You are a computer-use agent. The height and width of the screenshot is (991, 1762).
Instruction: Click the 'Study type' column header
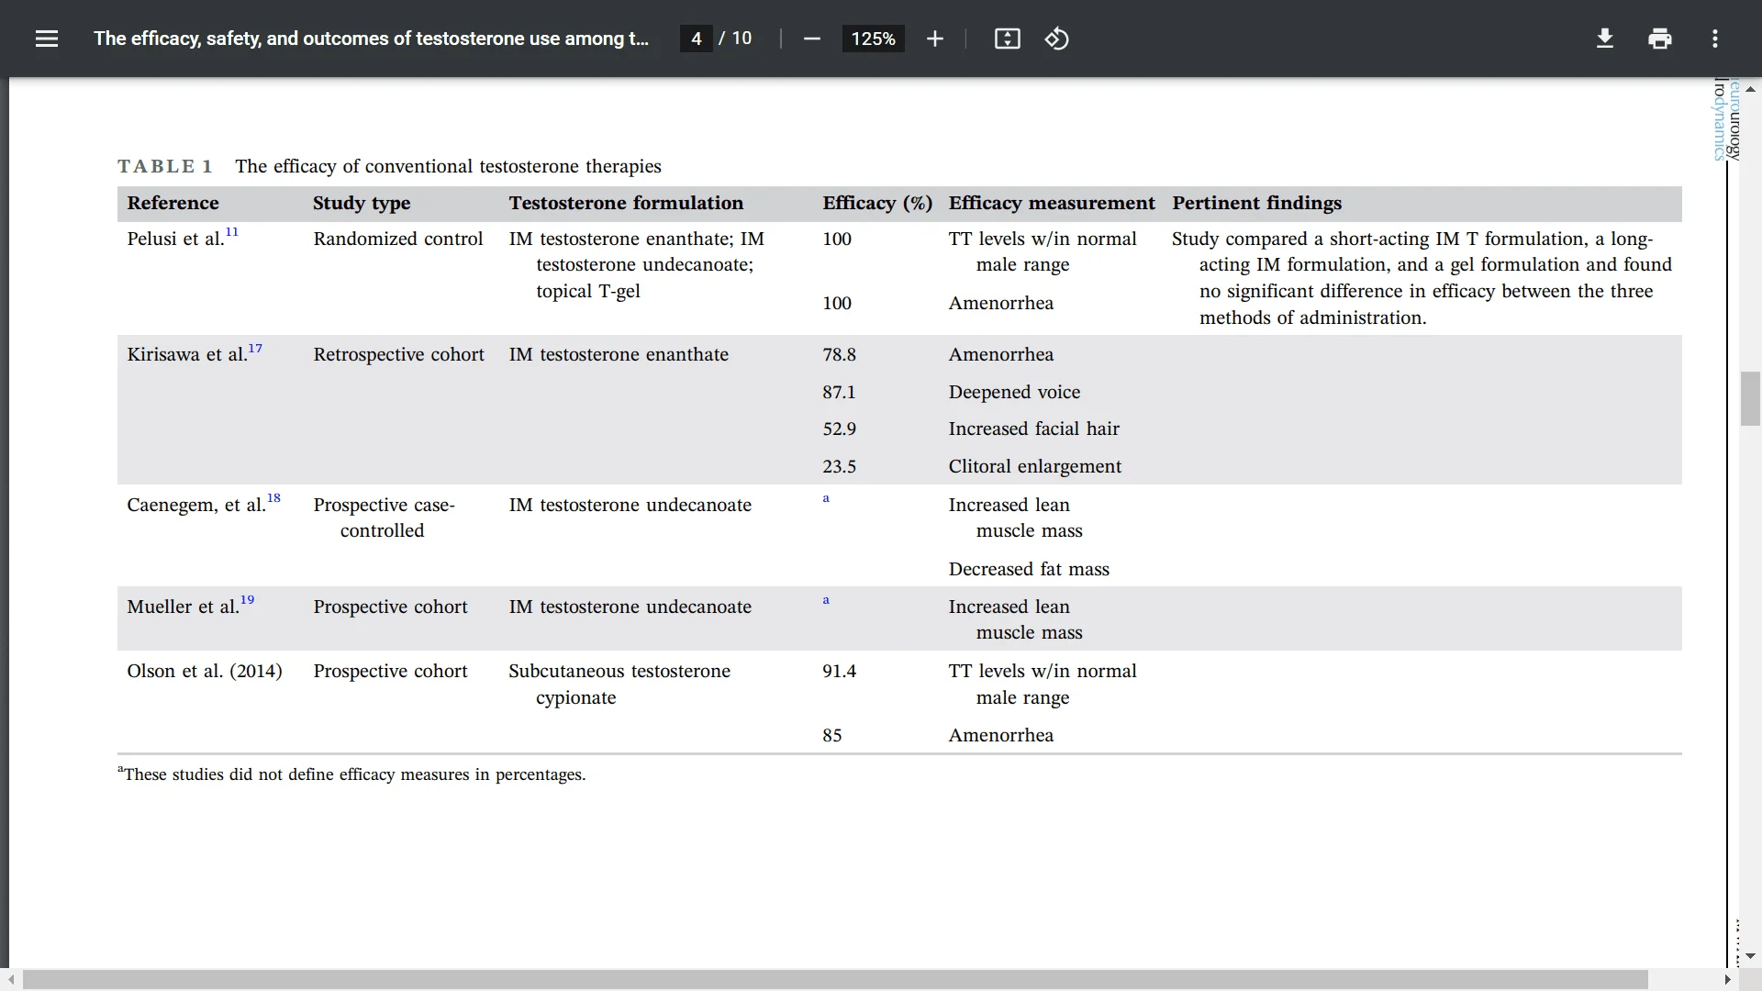pos(362,203)
